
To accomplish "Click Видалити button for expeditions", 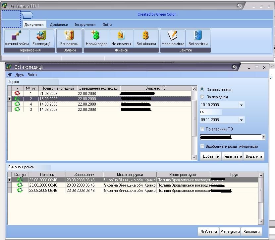I will tap(254, 156).
